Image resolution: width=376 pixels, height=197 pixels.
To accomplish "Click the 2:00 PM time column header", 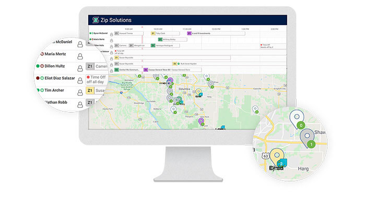I will point(274,29).
